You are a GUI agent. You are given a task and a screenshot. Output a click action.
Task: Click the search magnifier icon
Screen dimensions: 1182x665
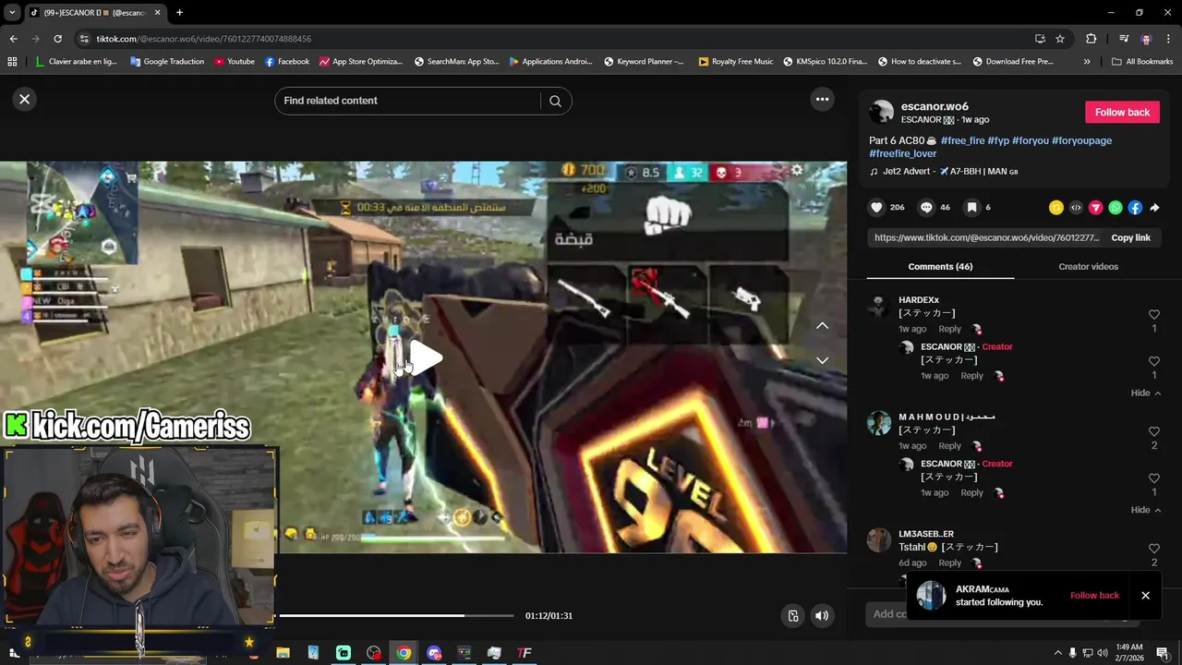555,101
